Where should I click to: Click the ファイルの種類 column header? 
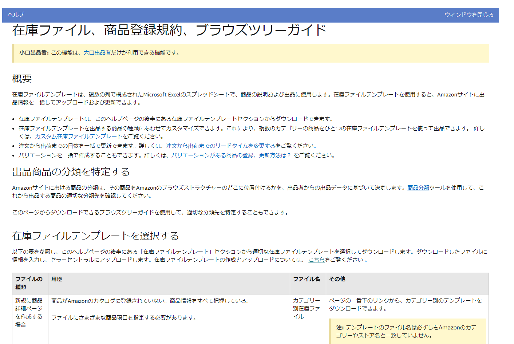coord(29,283)
